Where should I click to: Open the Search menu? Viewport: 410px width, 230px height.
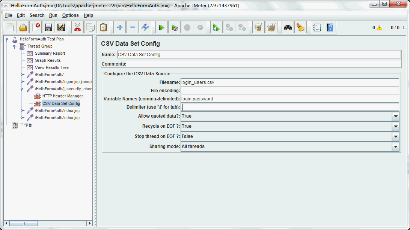pos(37,15)
